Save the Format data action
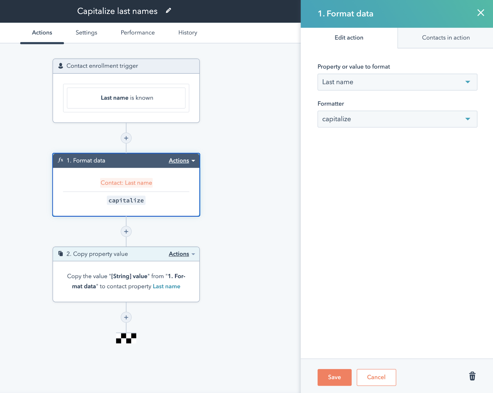This screenshot has height=393, width=493. tap(334, 377)
